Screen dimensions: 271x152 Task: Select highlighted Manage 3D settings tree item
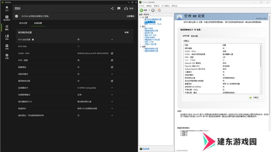pos(150,22)
